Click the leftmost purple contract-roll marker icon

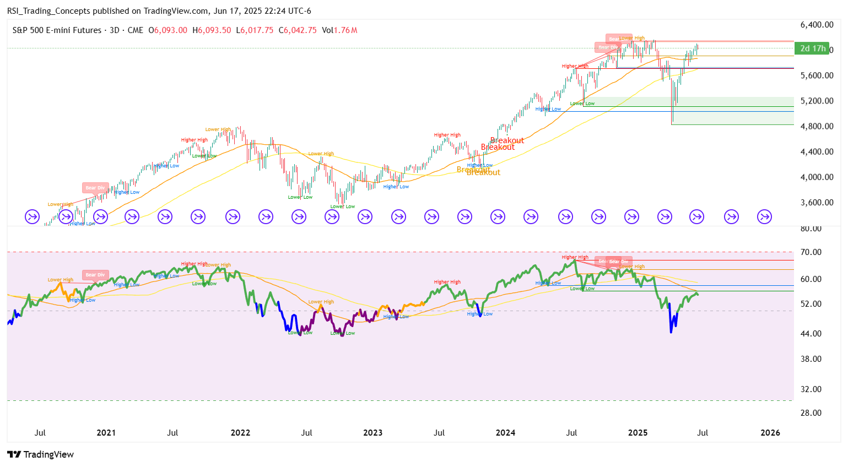coord(33,217)
